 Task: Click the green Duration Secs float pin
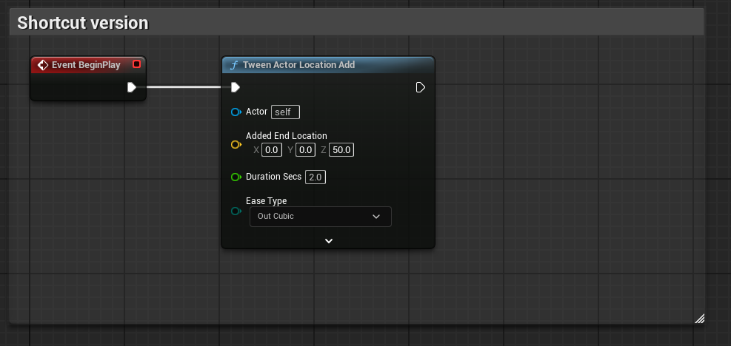236,177
